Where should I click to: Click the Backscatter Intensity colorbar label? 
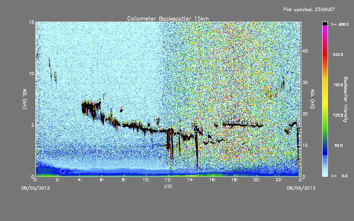click(346, 99)
